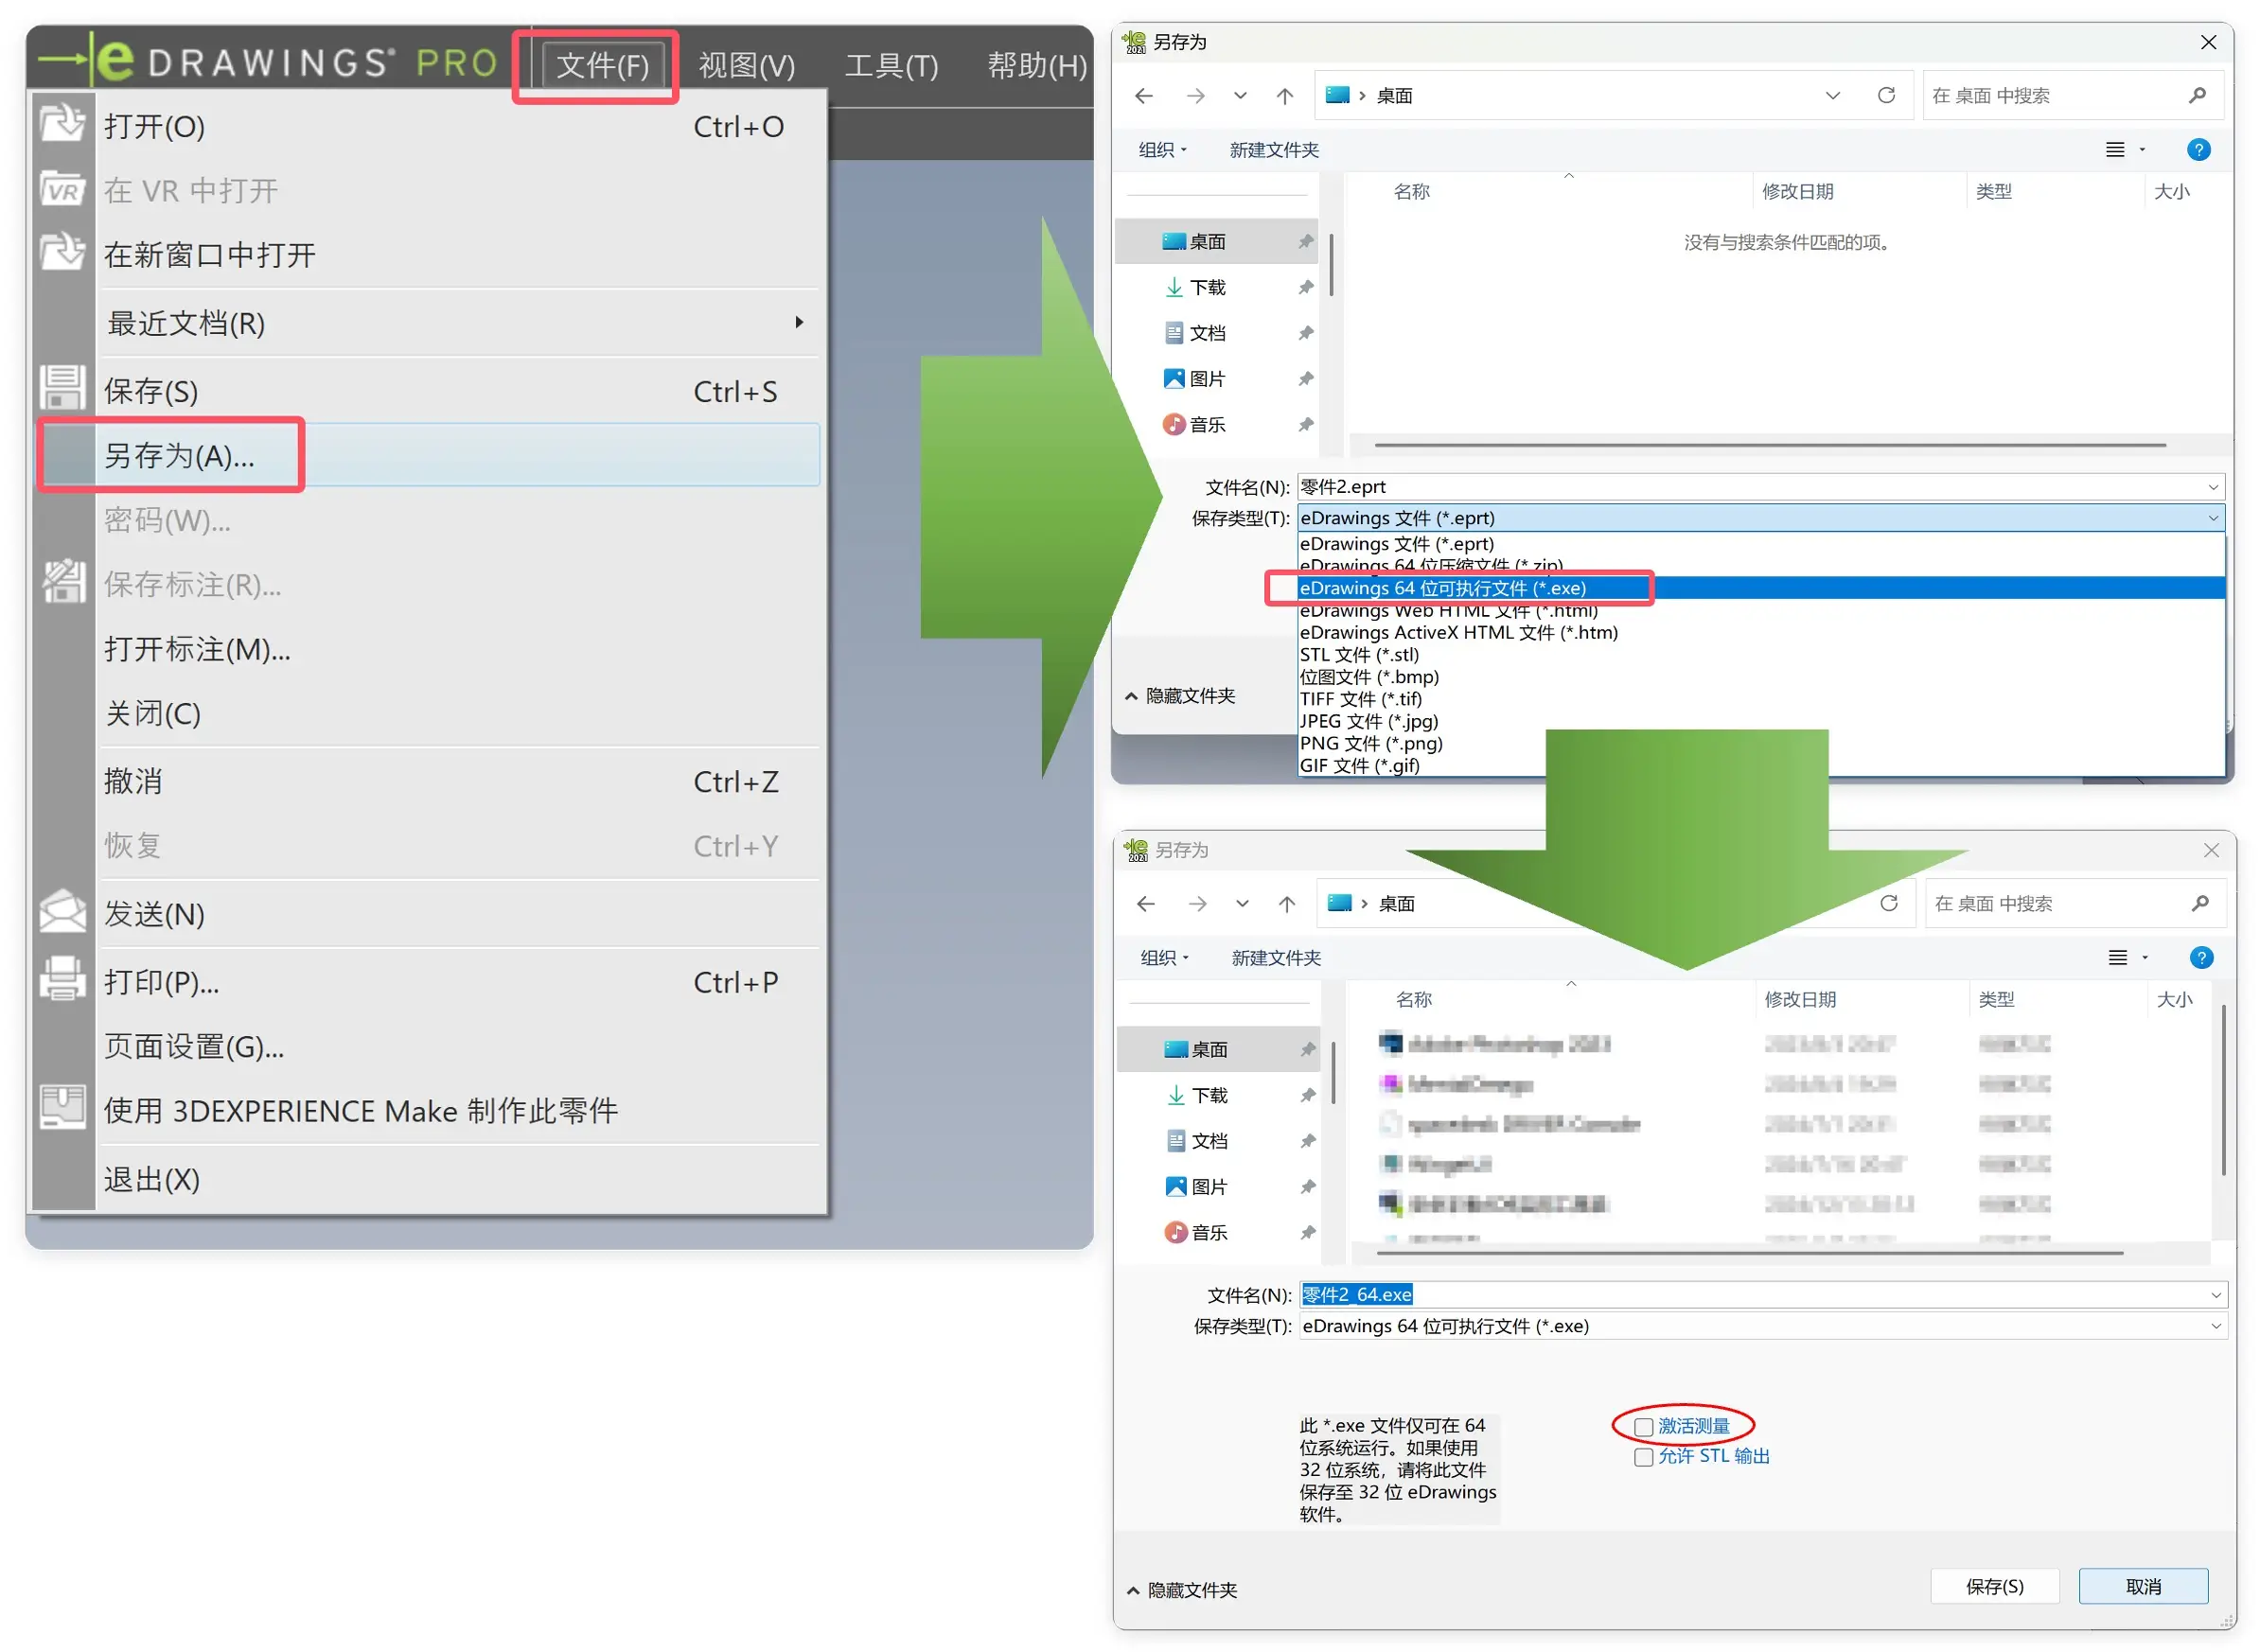Click the Save floppy disk icon

(62, 388)
